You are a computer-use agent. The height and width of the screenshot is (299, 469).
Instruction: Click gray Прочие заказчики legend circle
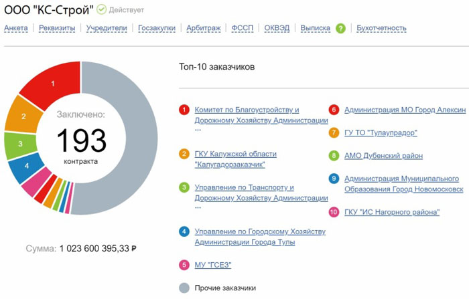point(184,288)
